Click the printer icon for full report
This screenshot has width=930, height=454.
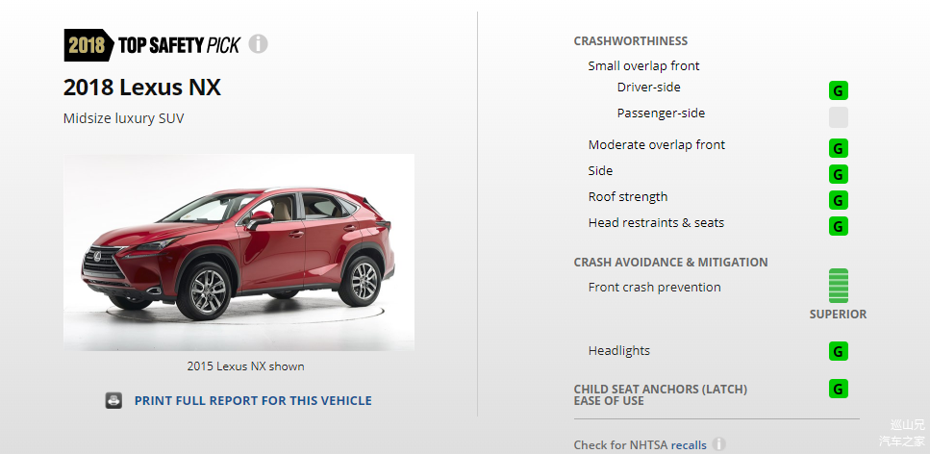click(x=113, y=400)
